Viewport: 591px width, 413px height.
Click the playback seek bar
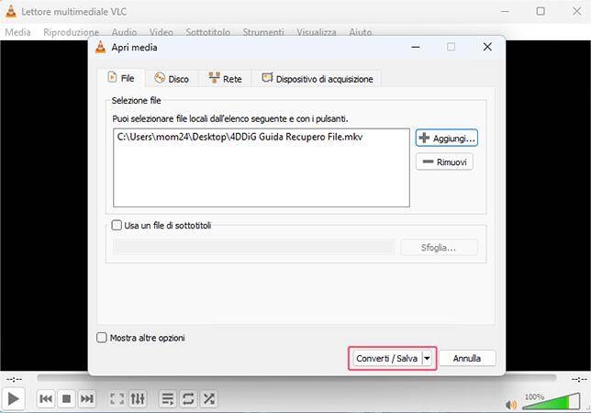click(x=296, y=378)
